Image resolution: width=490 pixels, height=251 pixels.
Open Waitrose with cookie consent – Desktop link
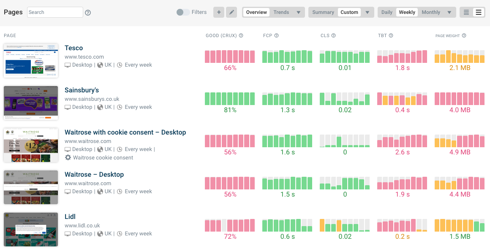[125, 132]
